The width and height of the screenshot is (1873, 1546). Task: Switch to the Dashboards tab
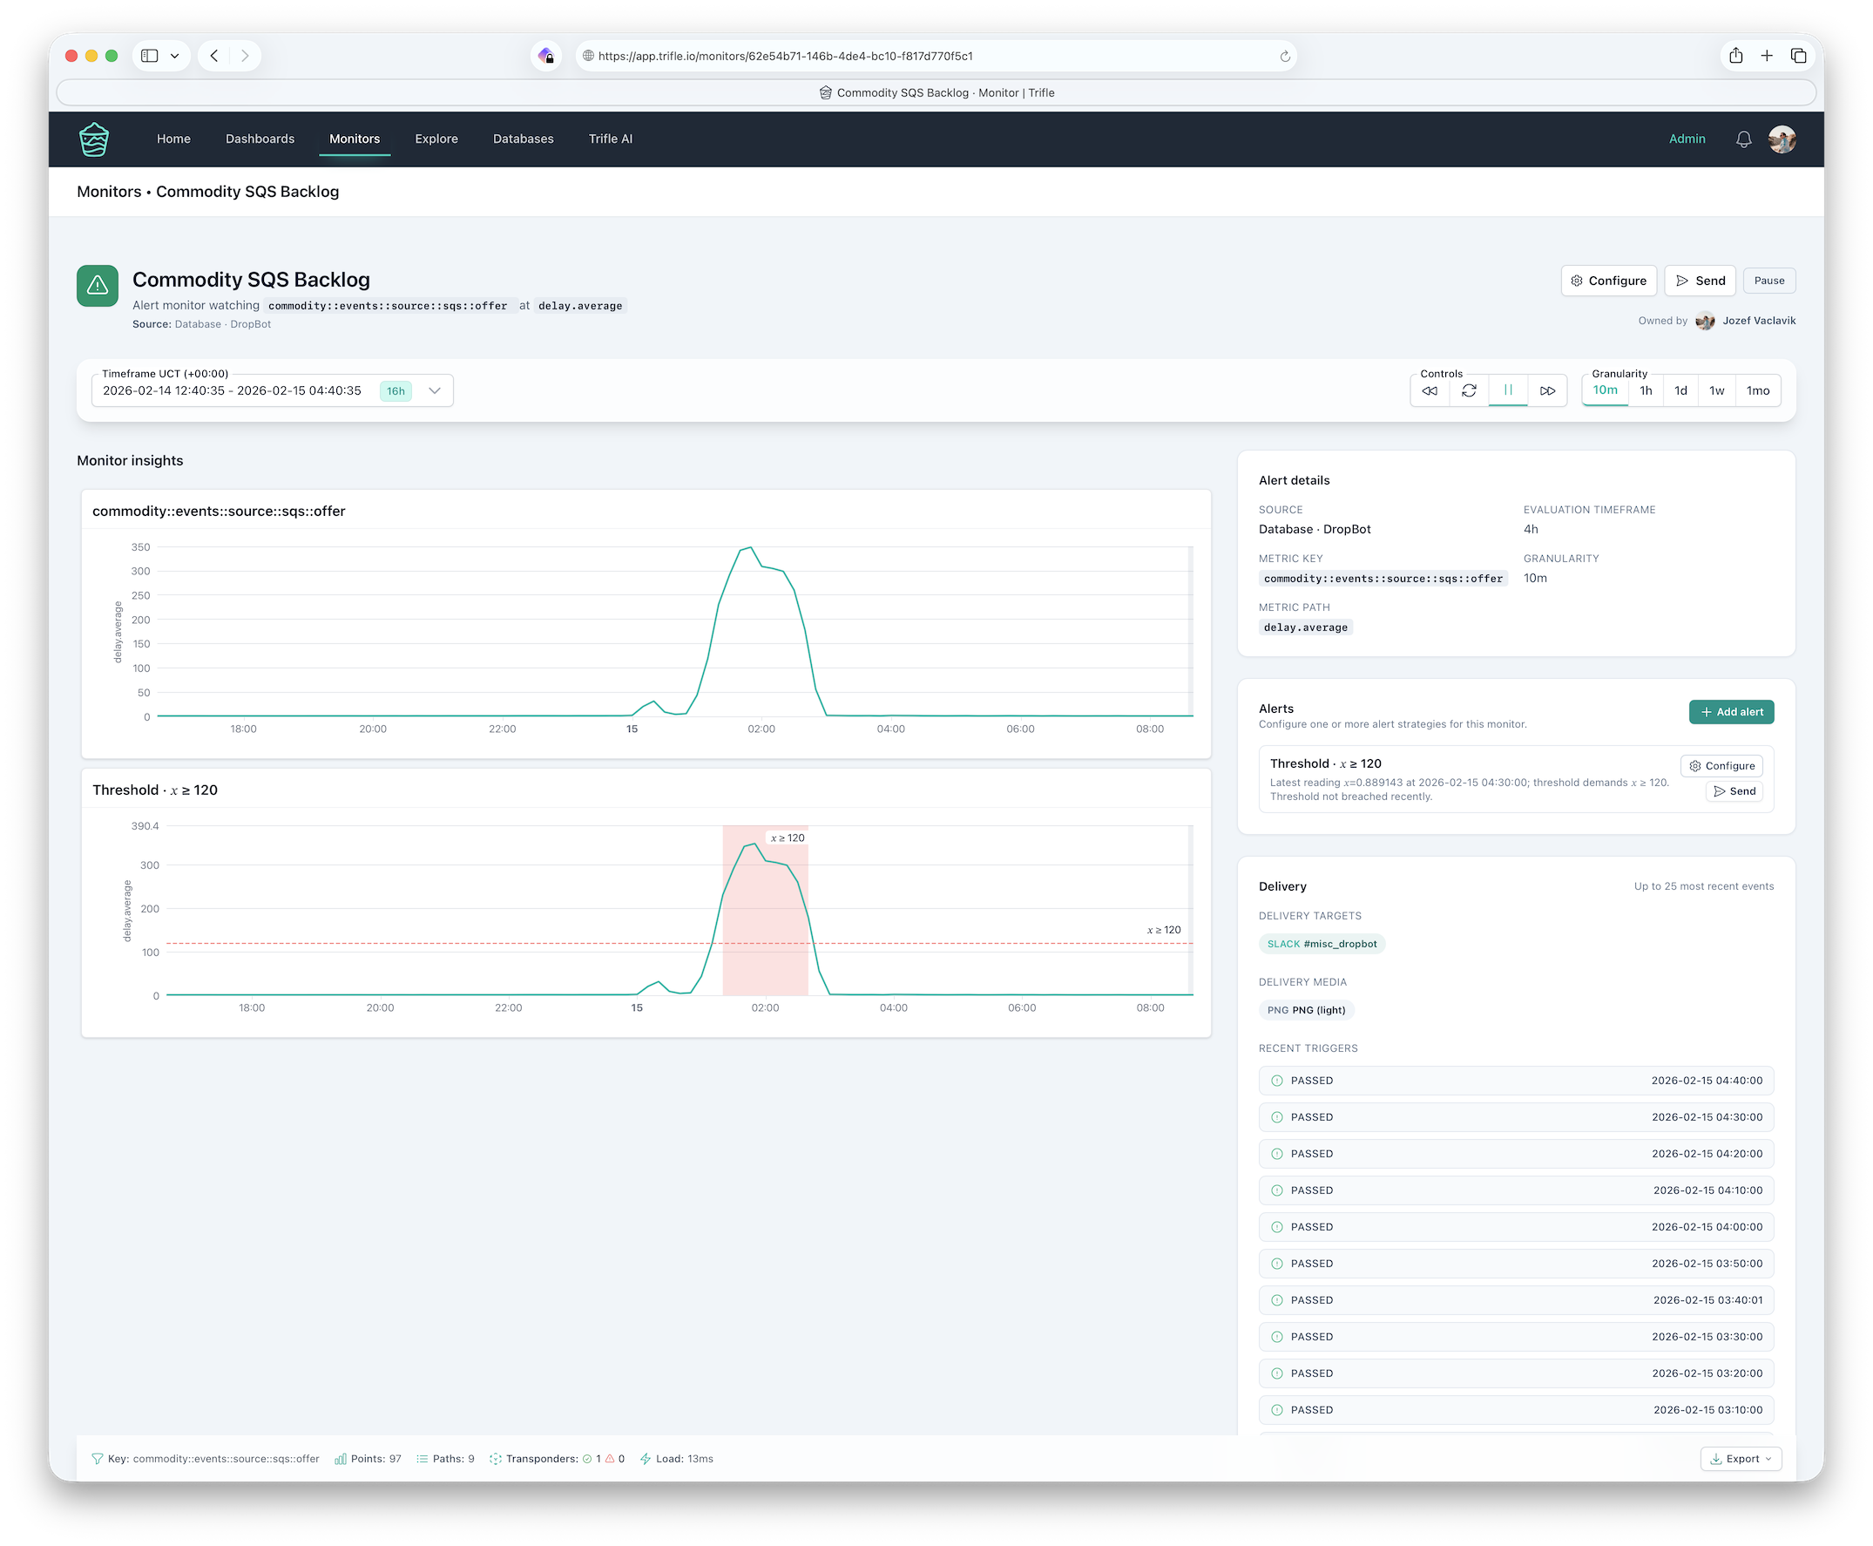pos(260,139)
